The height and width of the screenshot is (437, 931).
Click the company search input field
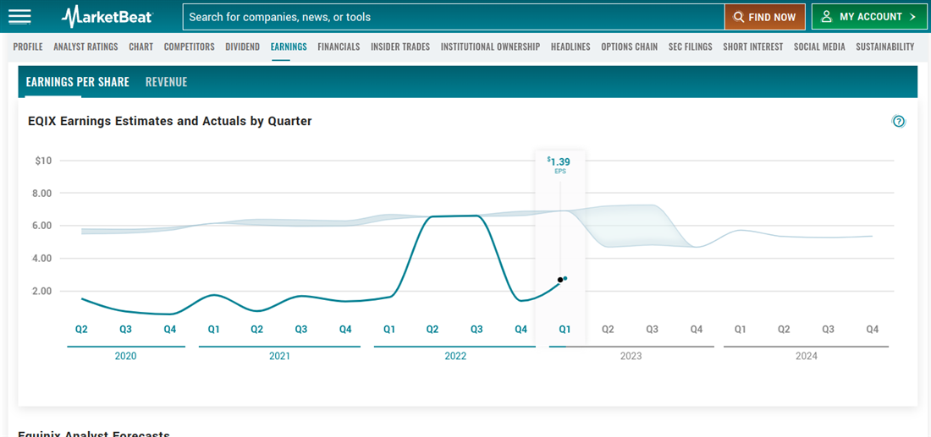click(453, 17)
